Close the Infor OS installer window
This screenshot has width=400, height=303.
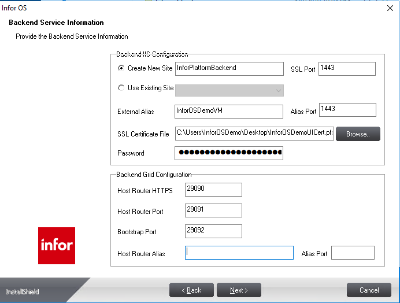(390, 8)
